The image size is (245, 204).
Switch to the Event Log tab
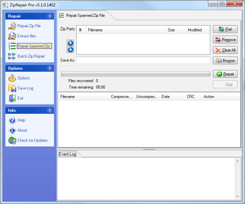click(67, 154)
